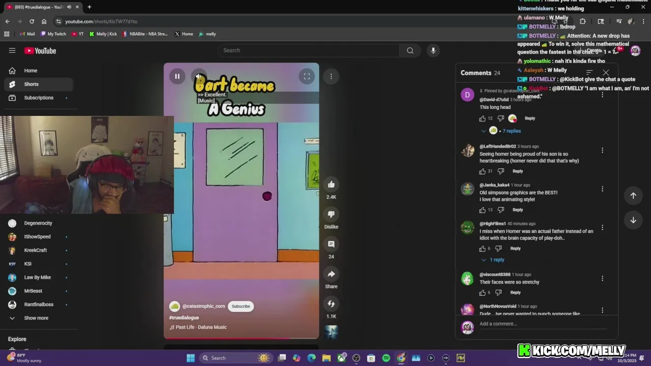Open options menu for HighFilms1 comment

point(602,228)
